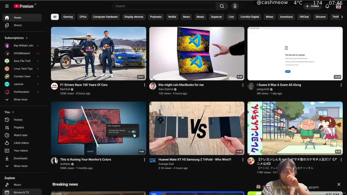Screen dimensions: 347x195
Task: Open It'sAGundam channel subscription
Action: click(22, 92)
